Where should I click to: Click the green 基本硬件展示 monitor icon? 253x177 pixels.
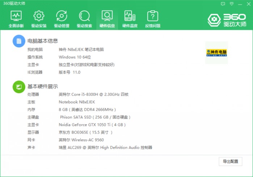pos(19,87)
